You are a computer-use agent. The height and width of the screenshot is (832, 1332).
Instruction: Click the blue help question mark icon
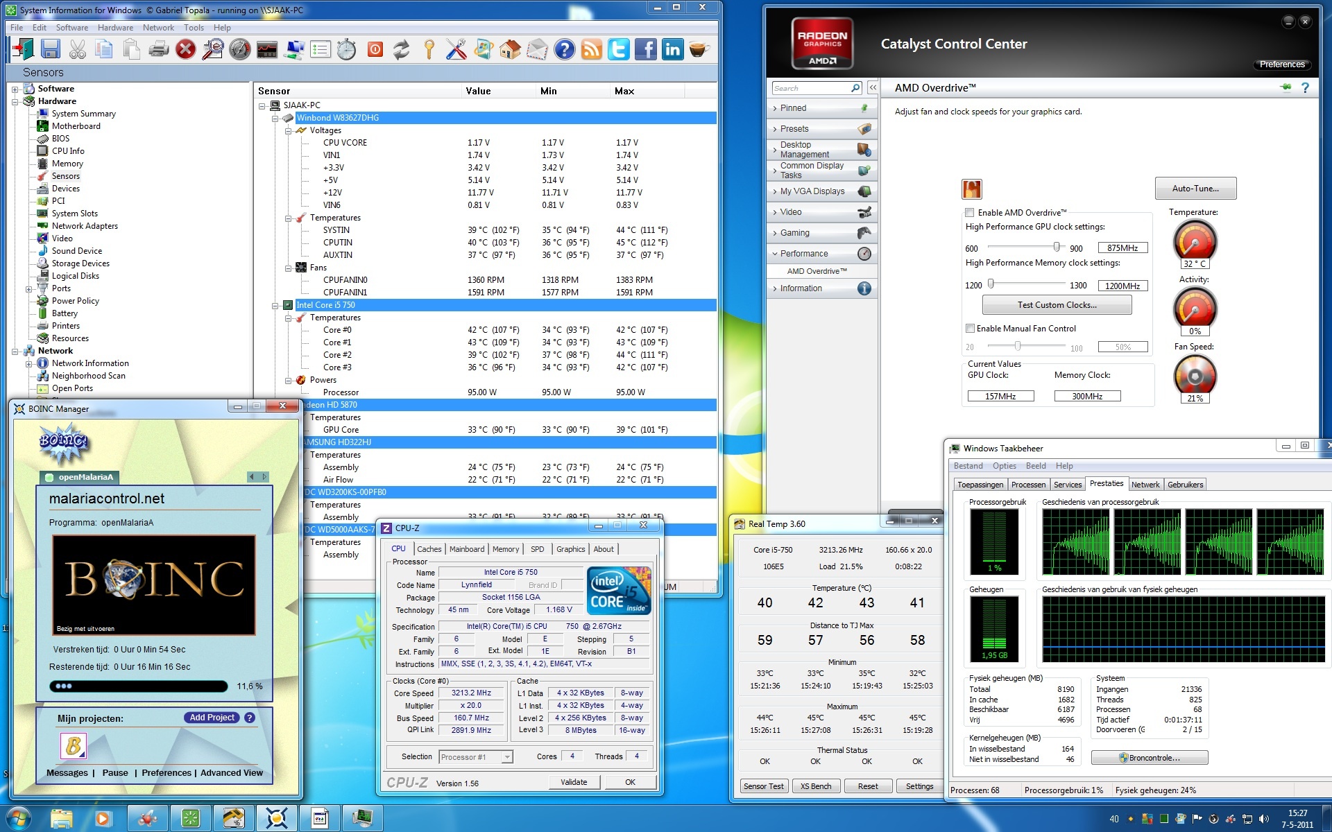click(565, 49)
